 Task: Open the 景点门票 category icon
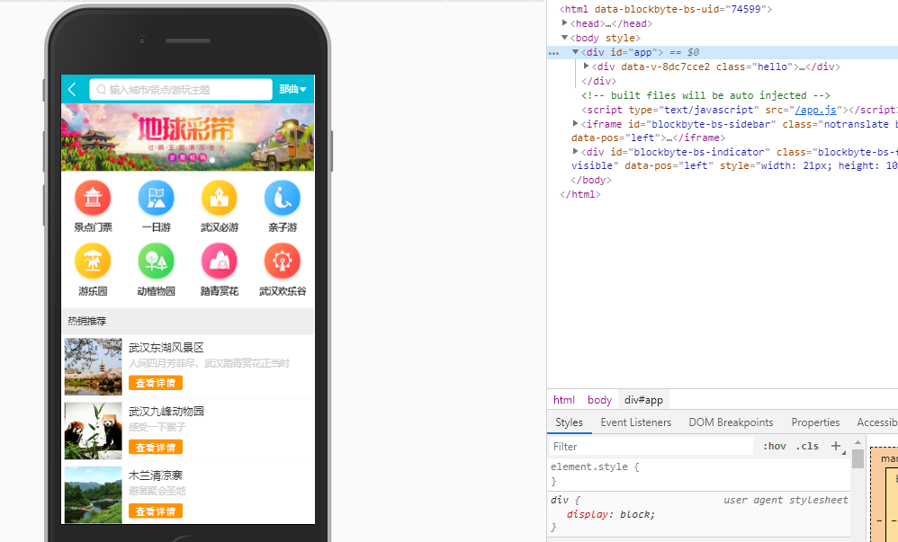click(x=93, y=198)
